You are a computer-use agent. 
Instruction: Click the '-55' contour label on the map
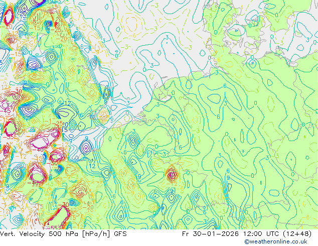(53, 227)
